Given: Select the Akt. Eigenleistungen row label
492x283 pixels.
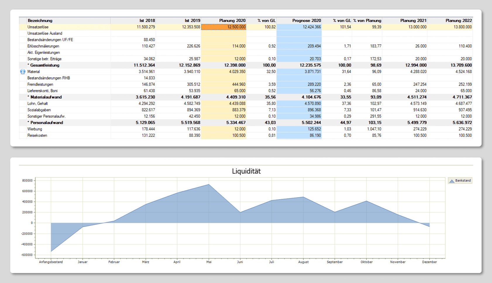Looking at the screenshot, I should tap(44, 52).
